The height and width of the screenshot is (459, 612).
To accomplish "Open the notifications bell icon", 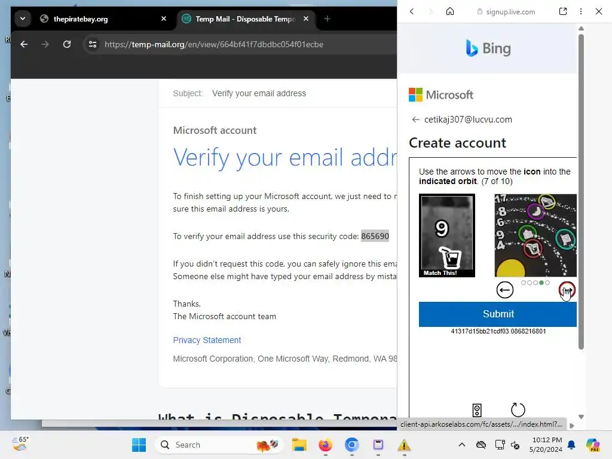I will [x=571, y=445].
